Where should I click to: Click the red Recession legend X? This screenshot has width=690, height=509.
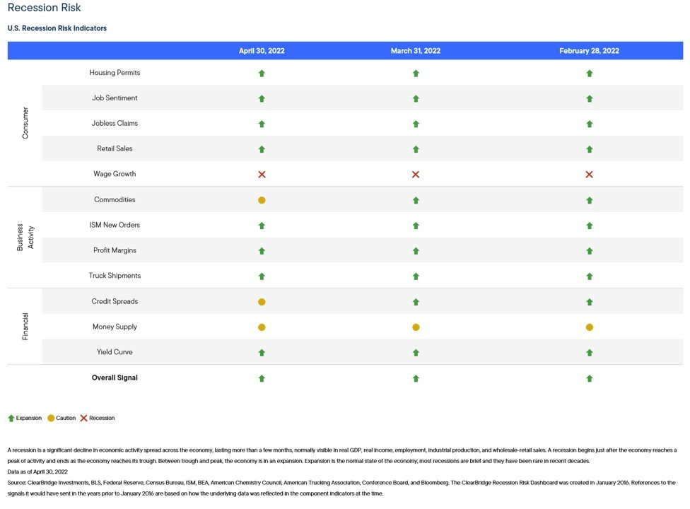84,418
